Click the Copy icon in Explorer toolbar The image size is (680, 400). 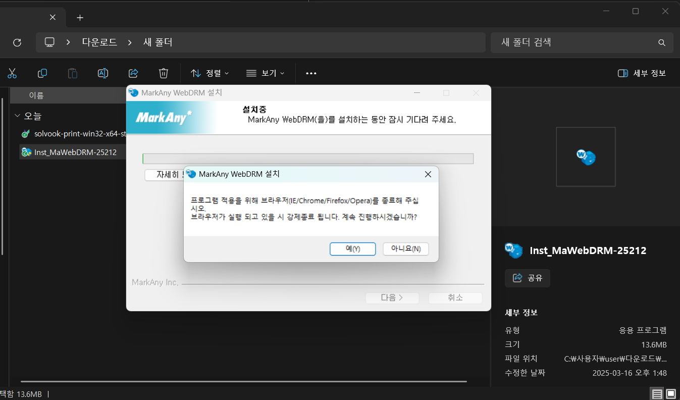[42, 73]
